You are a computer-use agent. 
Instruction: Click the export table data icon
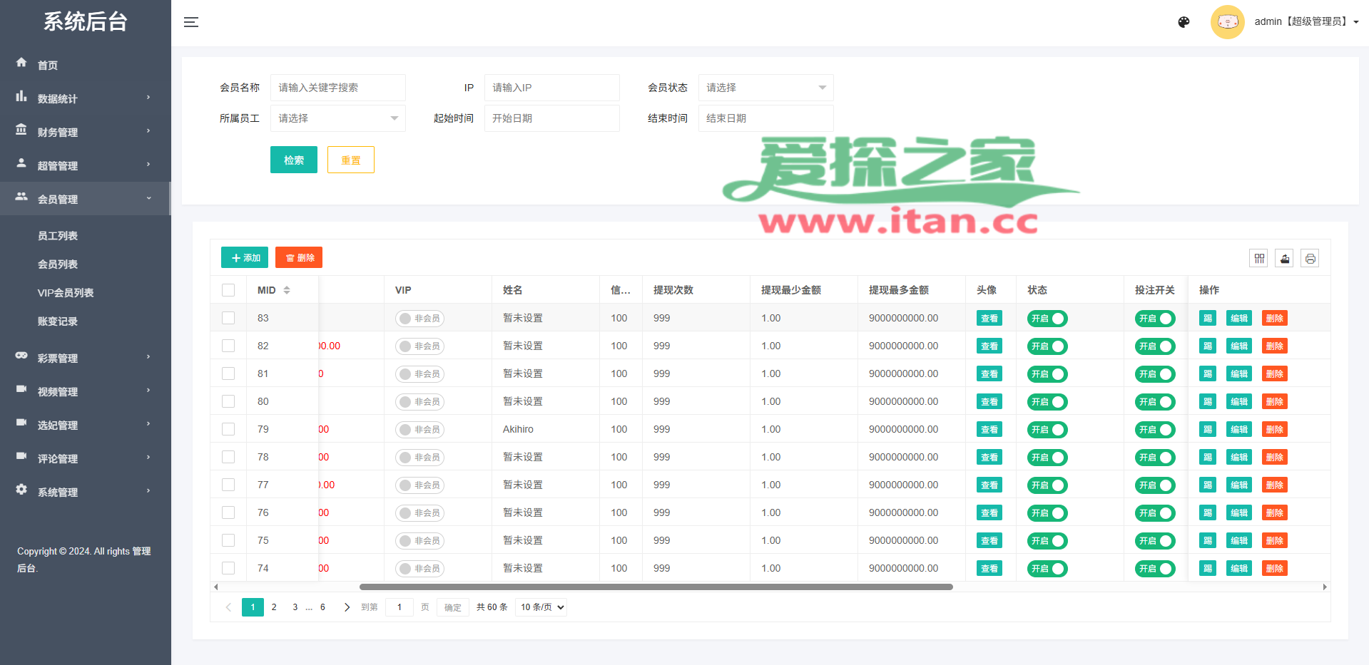(1284, 258)
